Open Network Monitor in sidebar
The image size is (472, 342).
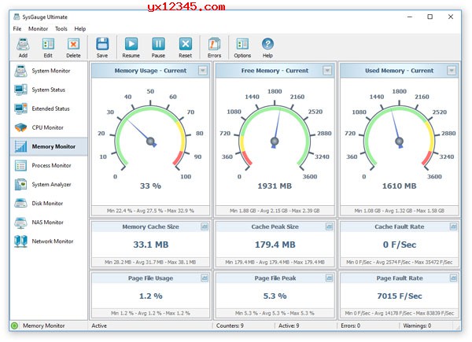(x=49, y=241)
